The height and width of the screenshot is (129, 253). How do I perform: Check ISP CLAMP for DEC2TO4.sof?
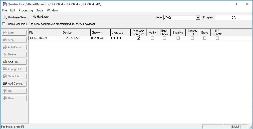coord(217,38)
